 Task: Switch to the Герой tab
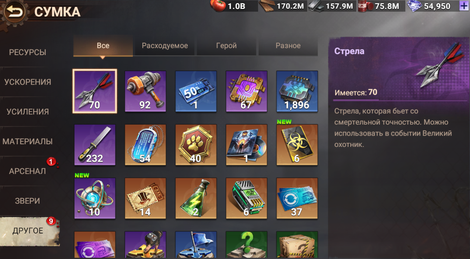click(226, 46)
